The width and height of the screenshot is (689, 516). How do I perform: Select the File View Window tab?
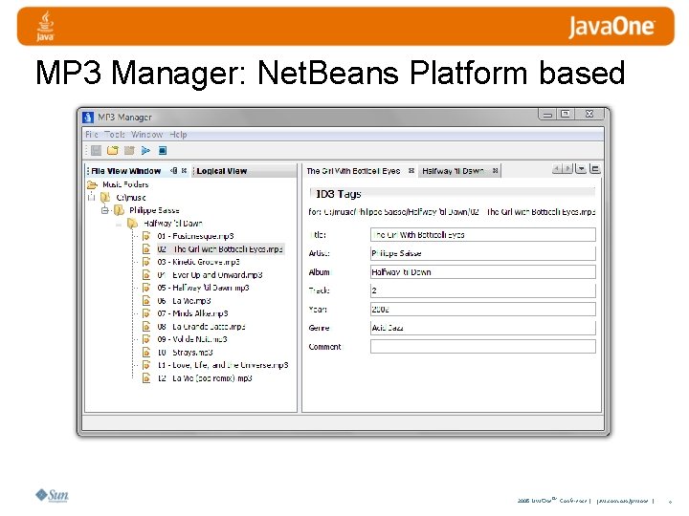[x=126, y=171]
